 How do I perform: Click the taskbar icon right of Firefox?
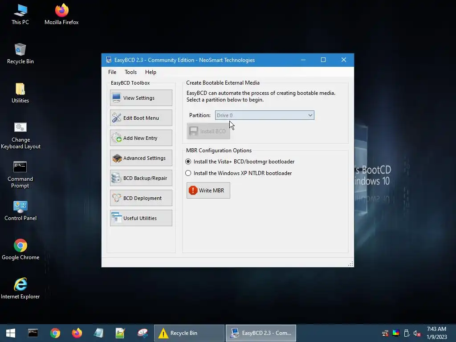click(x=98, y=333)
